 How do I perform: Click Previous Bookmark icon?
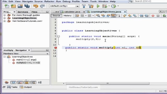[x=125, y=16]
